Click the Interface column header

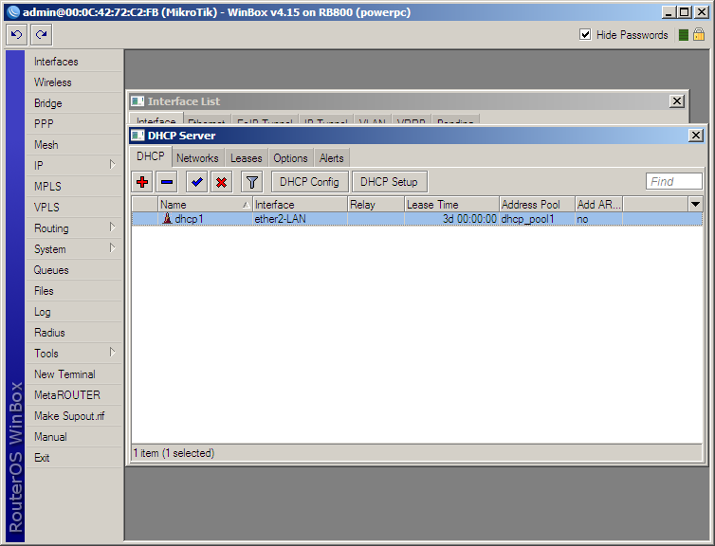click(x=300, y=205)
